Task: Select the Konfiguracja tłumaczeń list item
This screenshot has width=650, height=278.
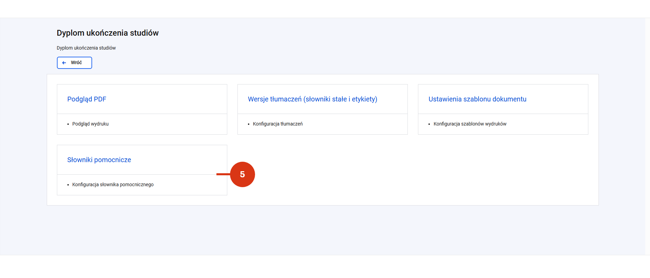Action: click(278, 124)
